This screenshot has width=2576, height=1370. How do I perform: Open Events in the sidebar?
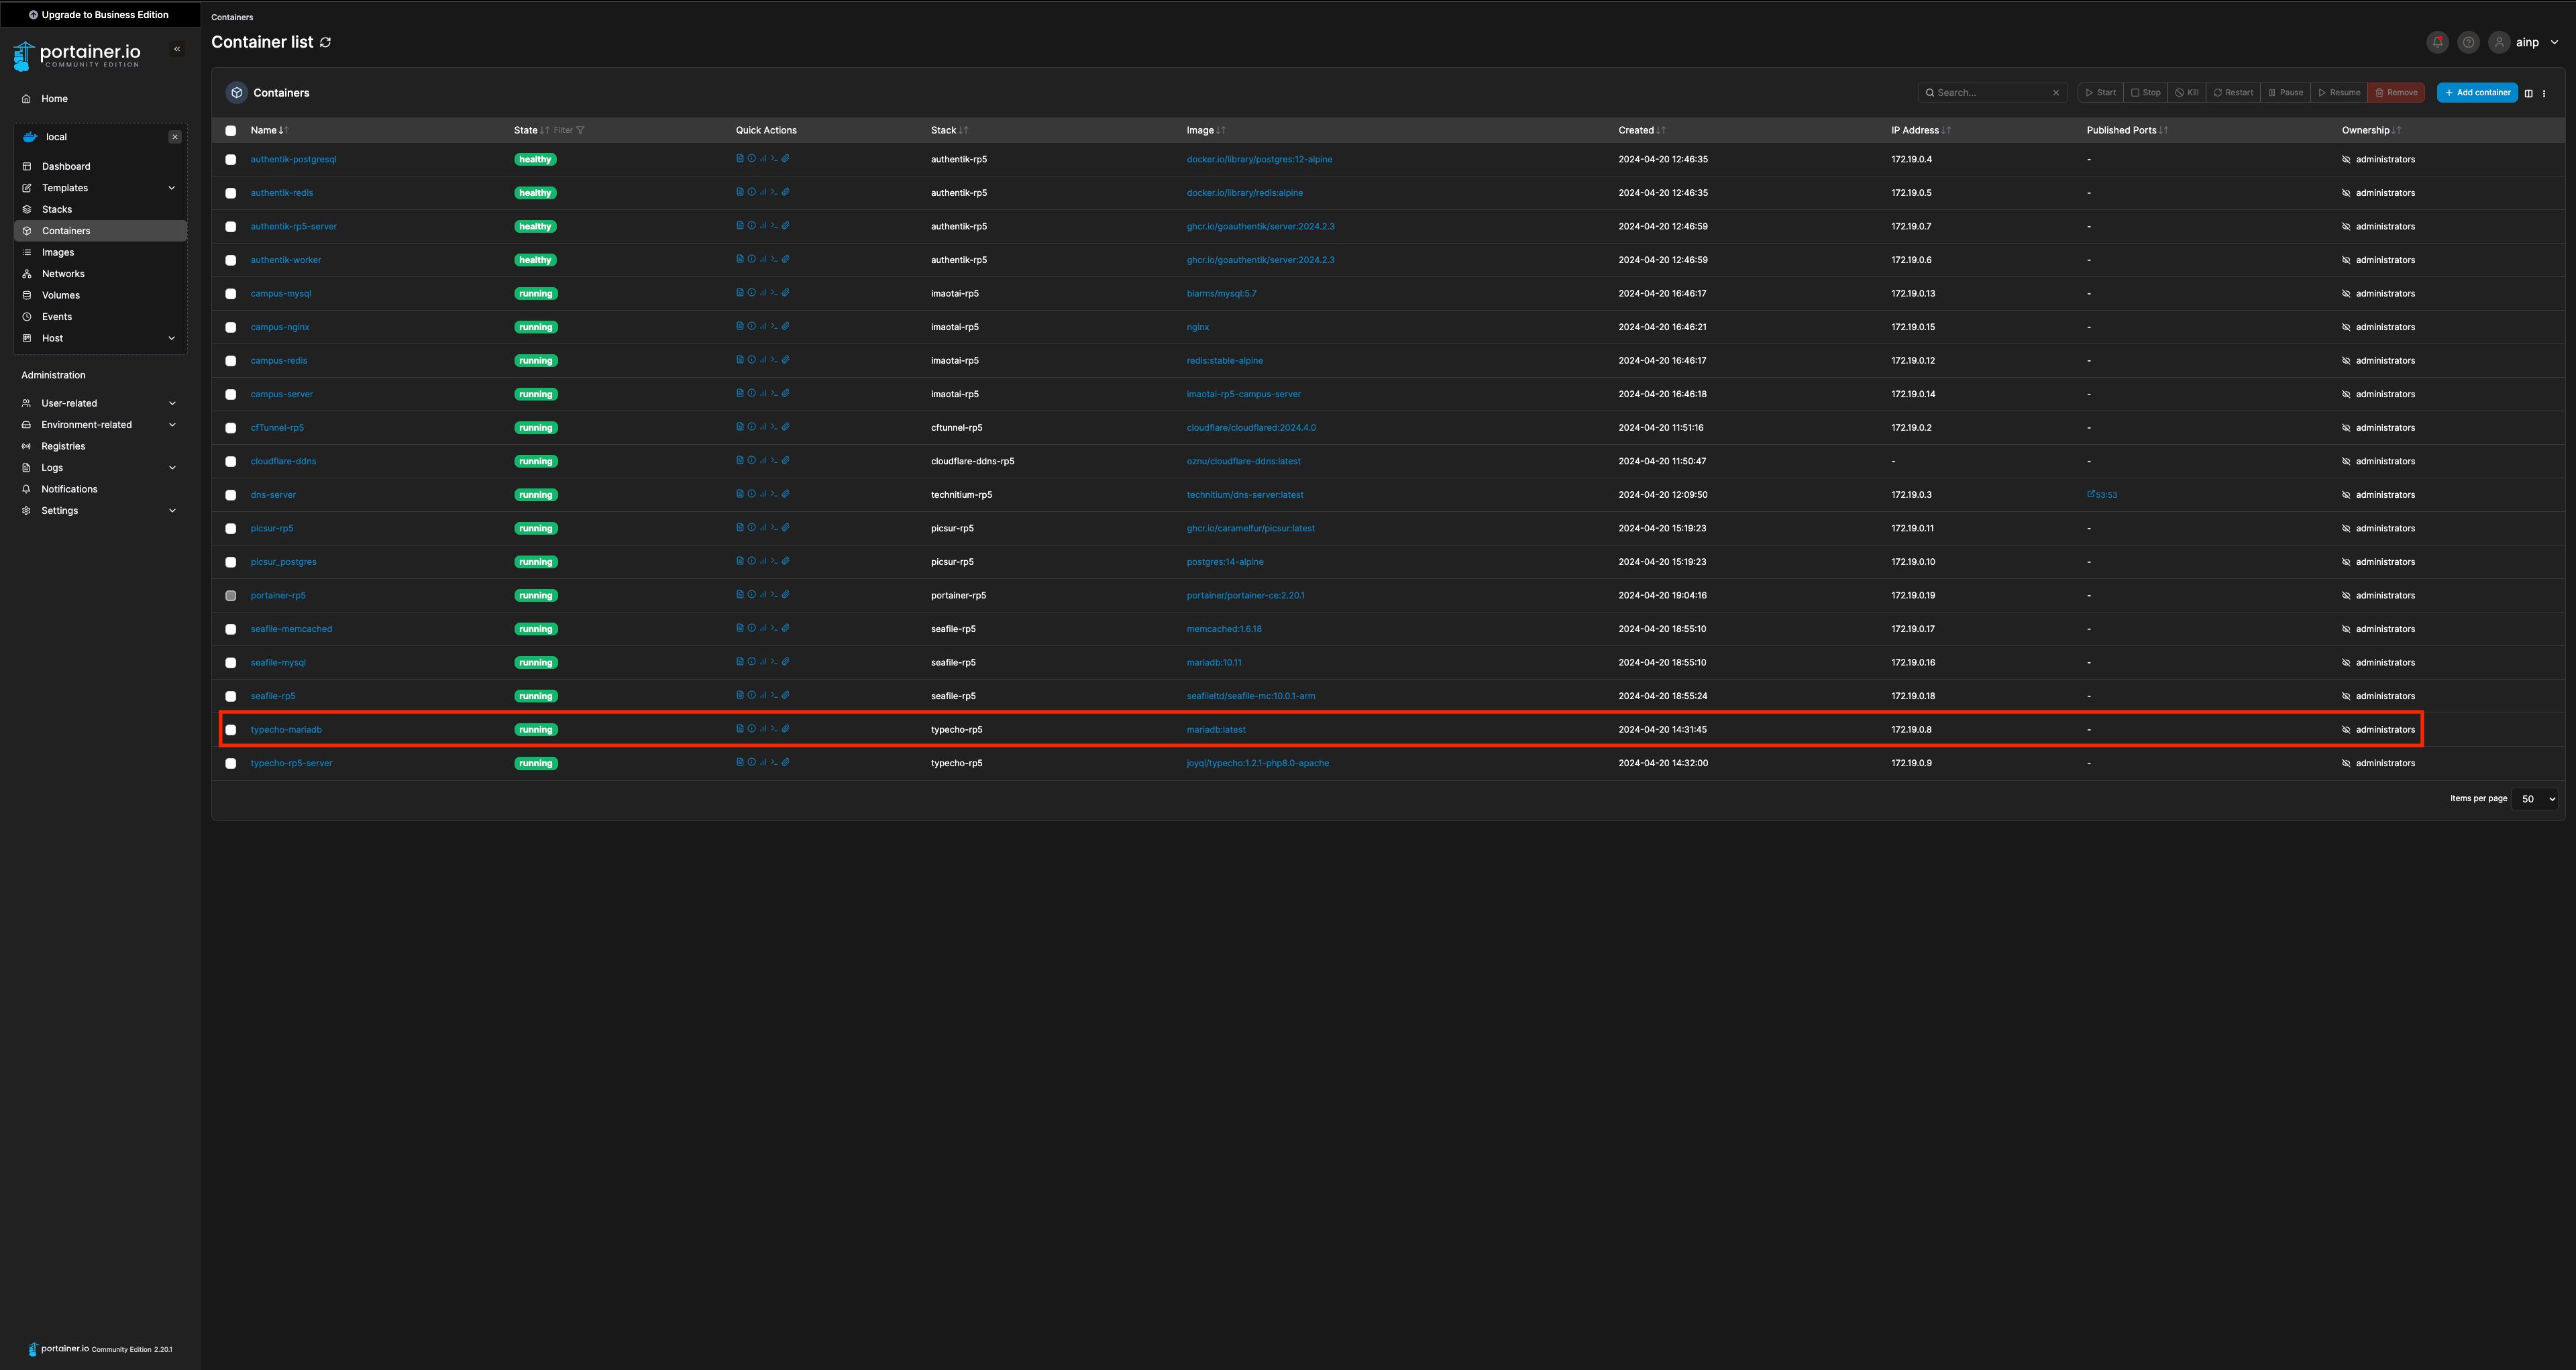click(x=100, y=317)
